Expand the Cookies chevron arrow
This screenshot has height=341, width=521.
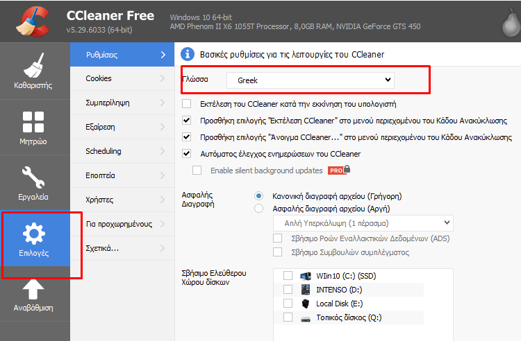[x=163, y=78]
